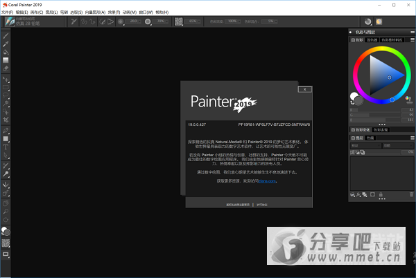Open the color panel options menu
Viewport: 416px width, 278px height.
pyautogui.click(x=413, y=40)
